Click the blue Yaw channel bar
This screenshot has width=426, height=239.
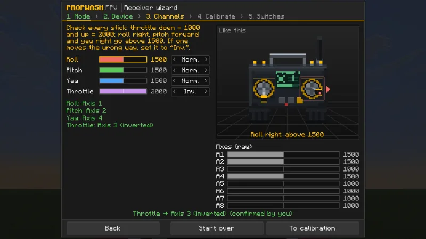point(123,81)
